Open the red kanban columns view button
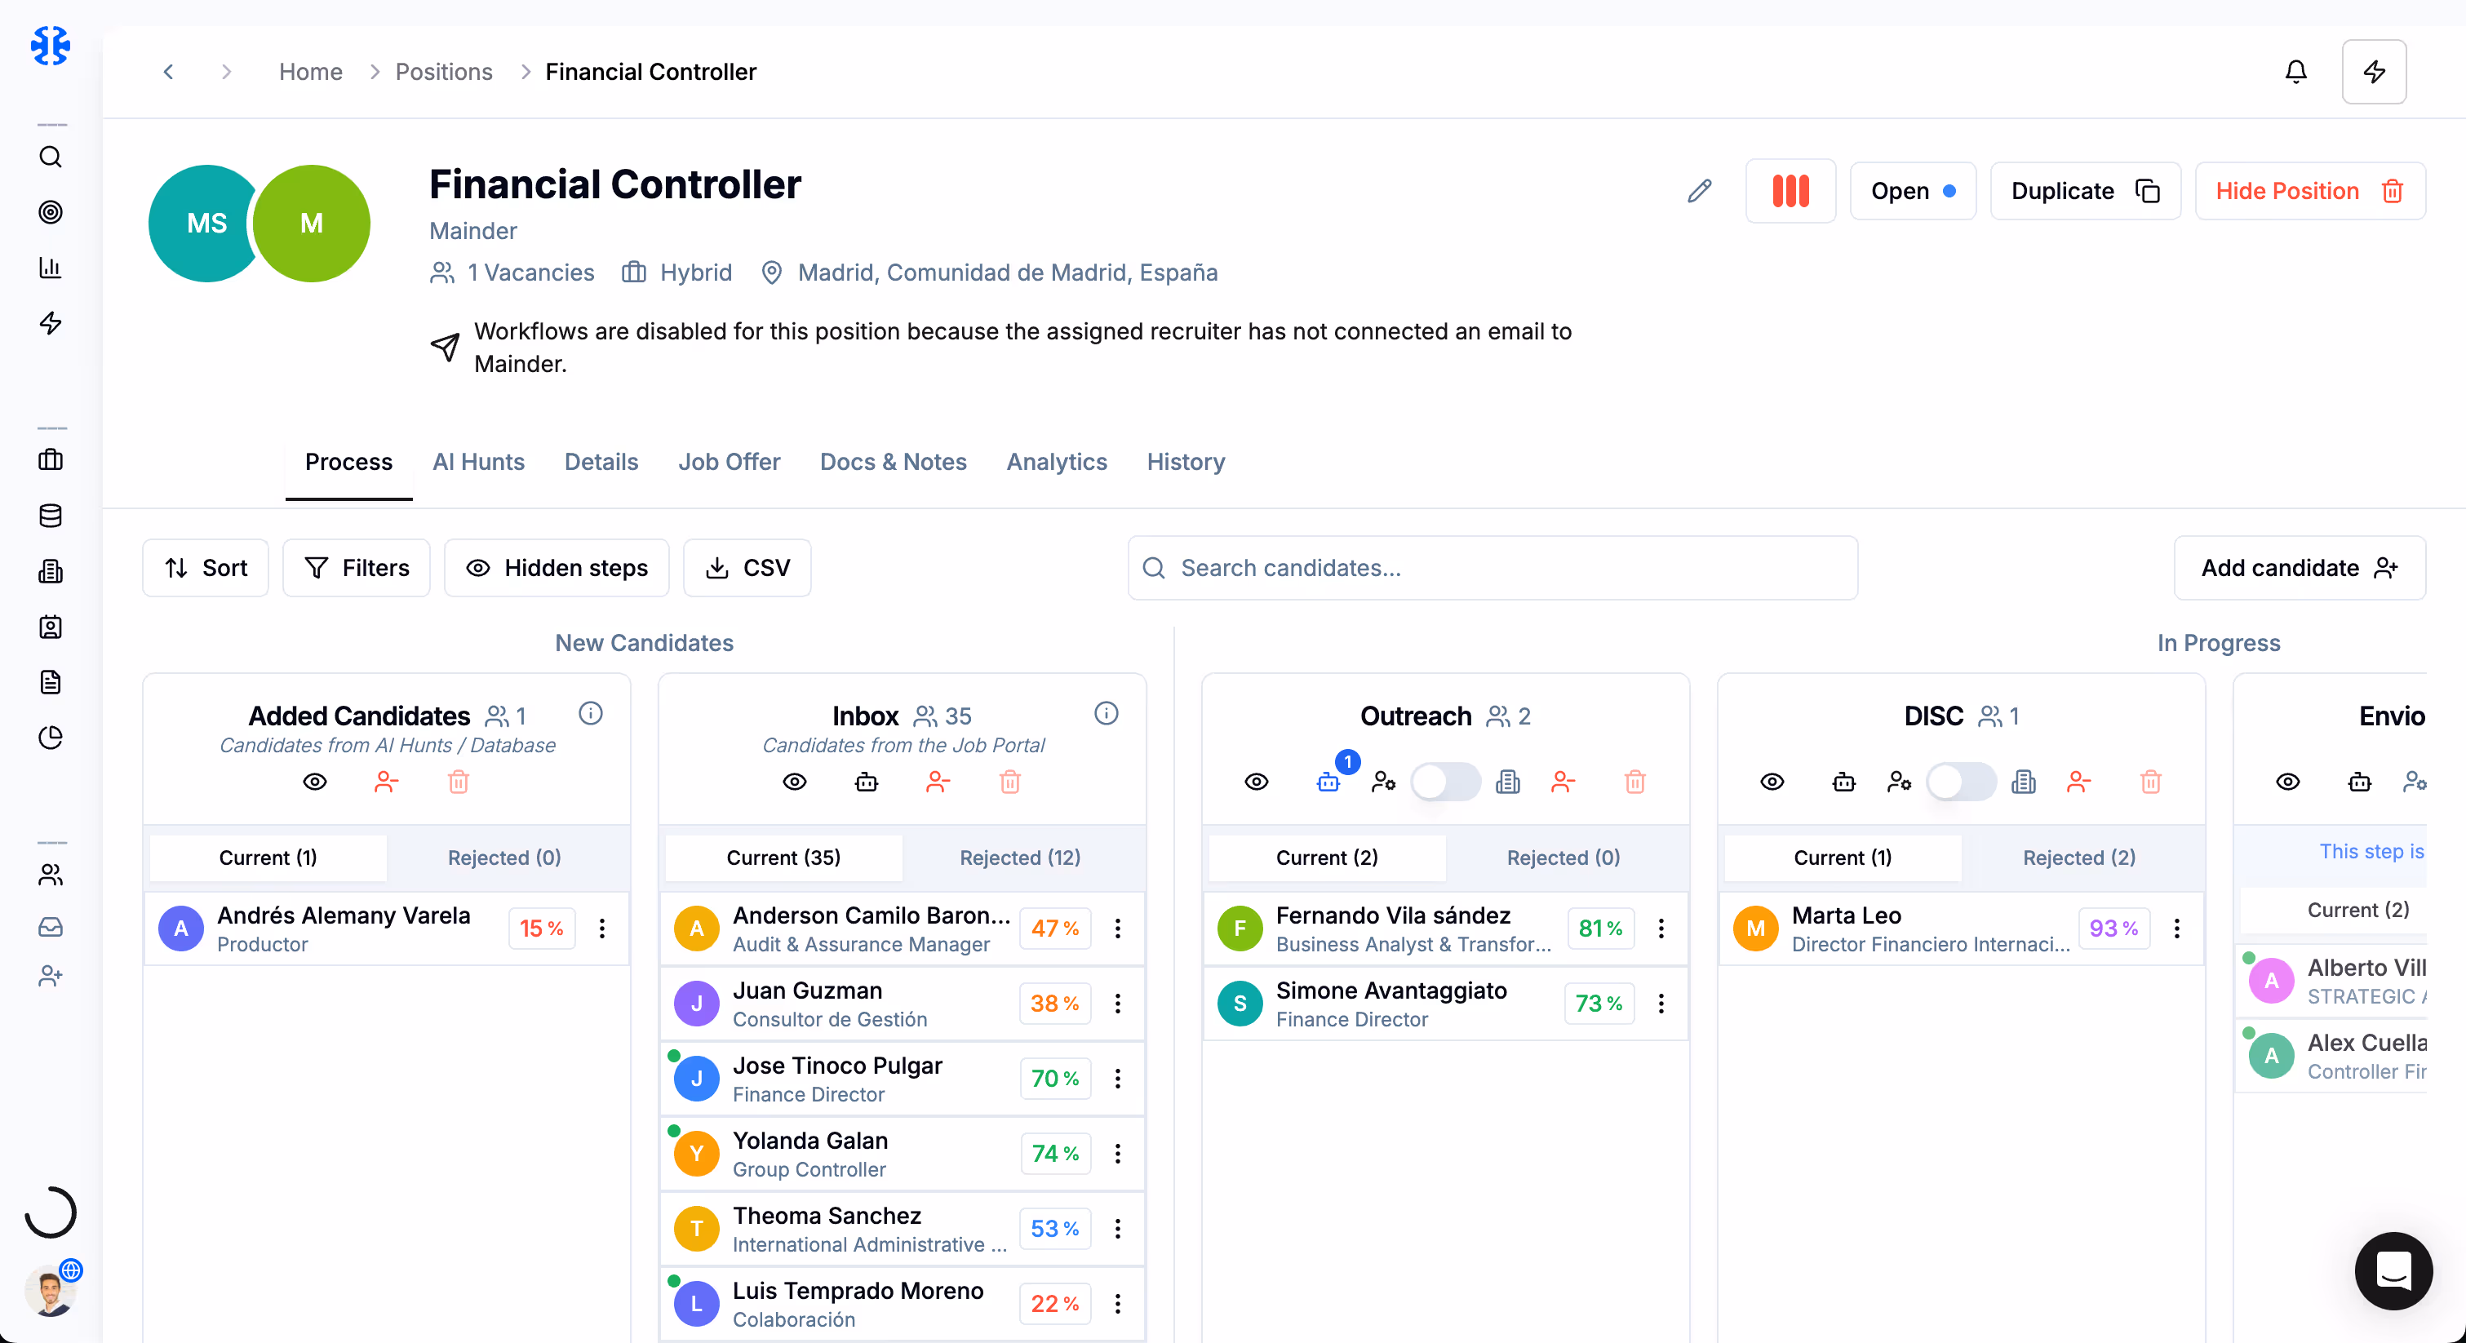 (1790, 192)
